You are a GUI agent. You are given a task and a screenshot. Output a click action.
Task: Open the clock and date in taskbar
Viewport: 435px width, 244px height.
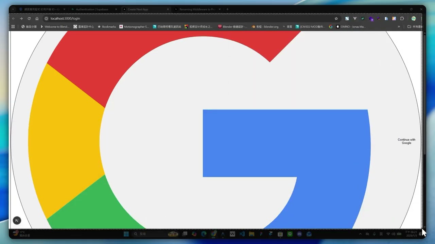click(411, 234)
